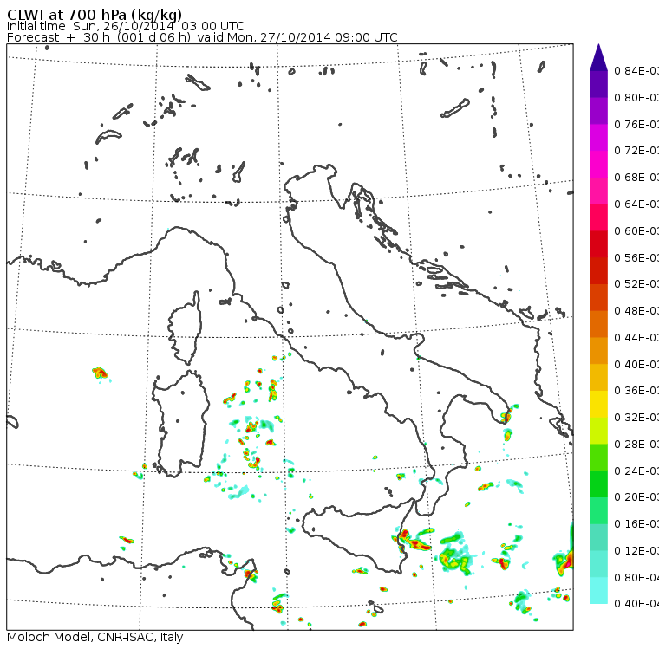Click the 0.80E-03 colorbar label

pyautogui.click(x=636, y=97)
